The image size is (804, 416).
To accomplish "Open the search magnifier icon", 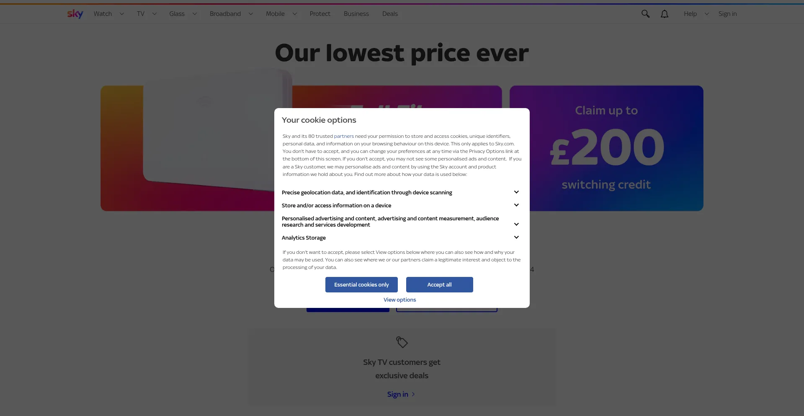I will 645,14.
